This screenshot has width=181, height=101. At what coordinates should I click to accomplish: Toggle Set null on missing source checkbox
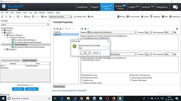pyautogui.click(x=130, y=75)
